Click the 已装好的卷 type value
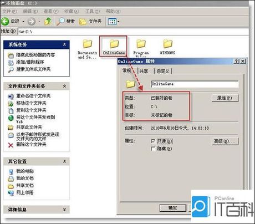The image size is (255, 224). (161, 98)
